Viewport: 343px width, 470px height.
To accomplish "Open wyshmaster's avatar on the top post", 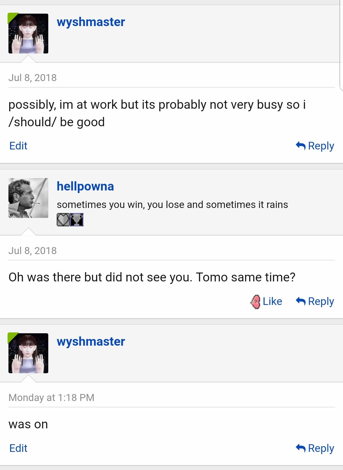I will point(28,33).
